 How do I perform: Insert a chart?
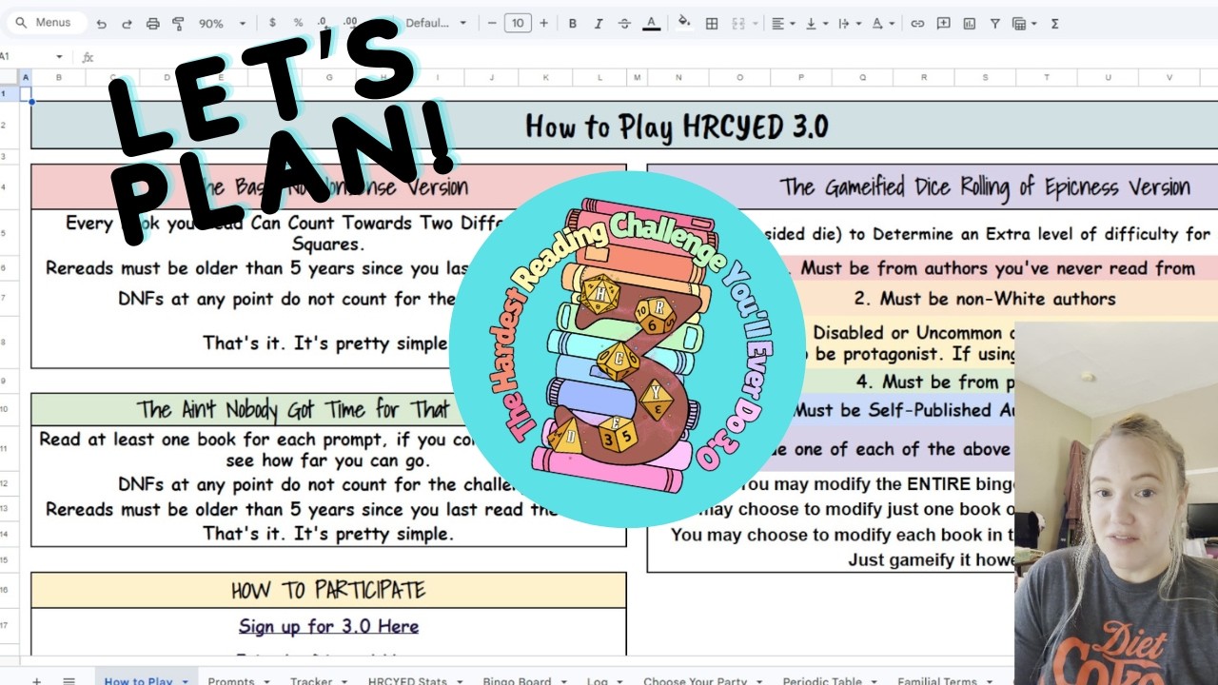coord(969,23)
